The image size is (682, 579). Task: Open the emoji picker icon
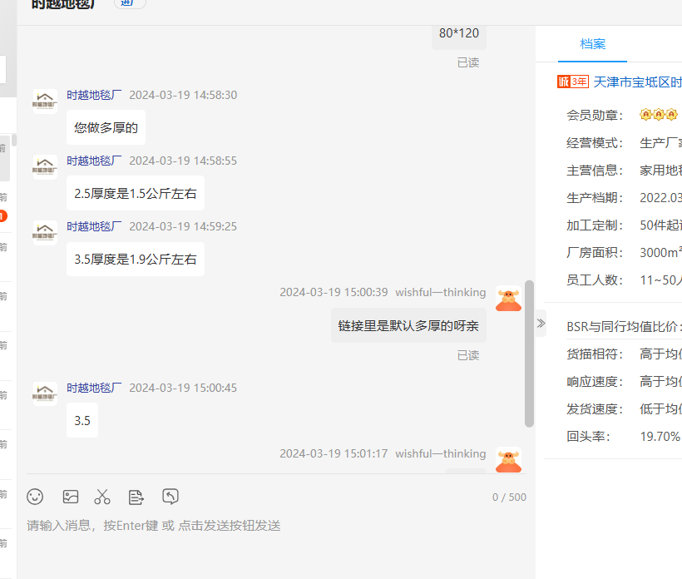(35, 497)
